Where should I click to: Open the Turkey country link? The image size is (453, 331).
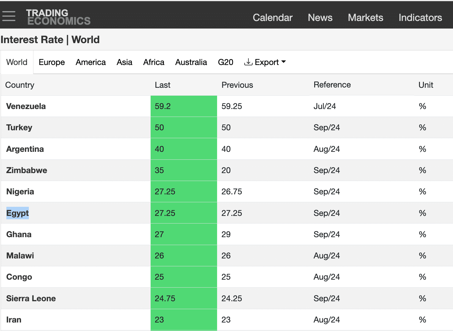[x=19, y=128]
